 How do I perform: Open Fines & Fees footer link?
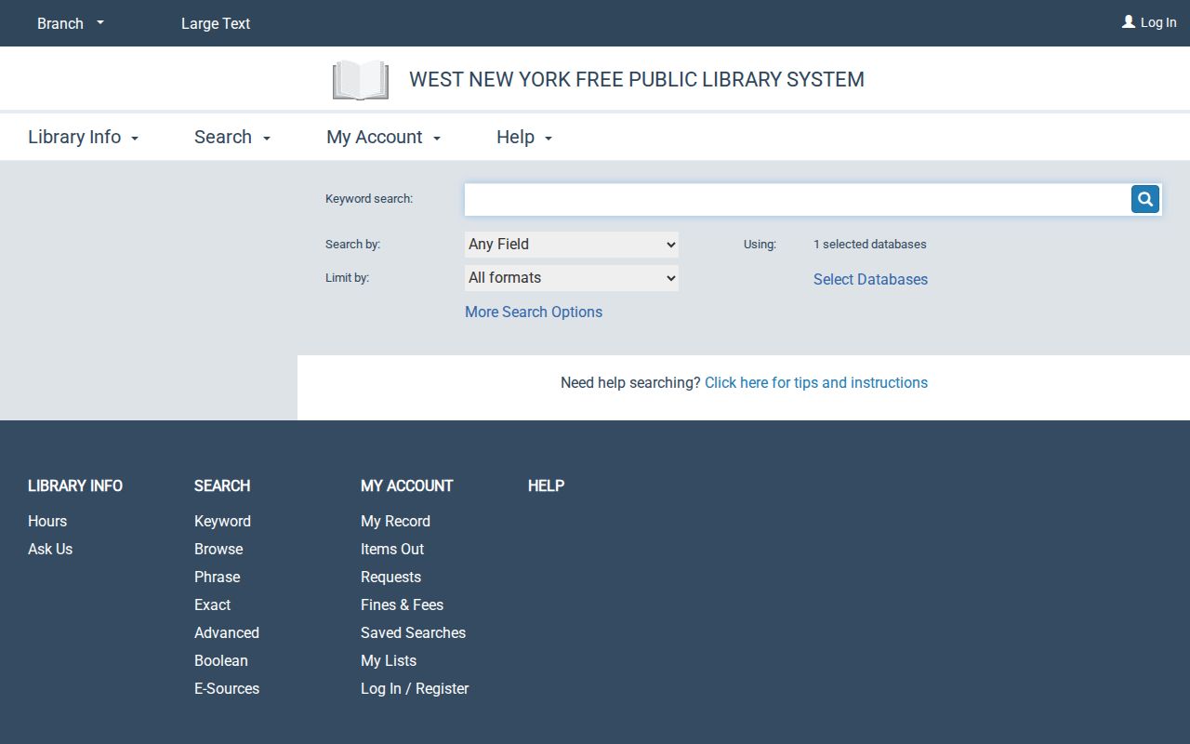[402, 604]
